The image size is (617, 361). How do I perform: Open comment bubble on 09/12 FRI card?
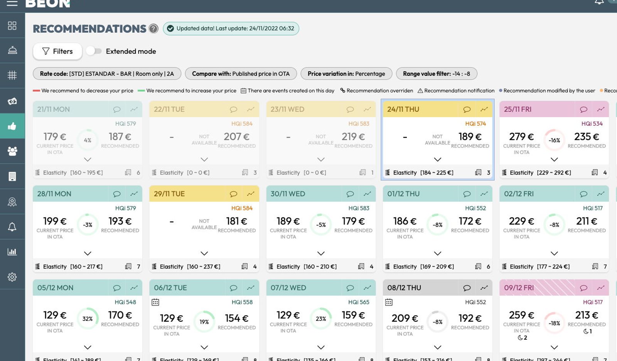(583, 288)
